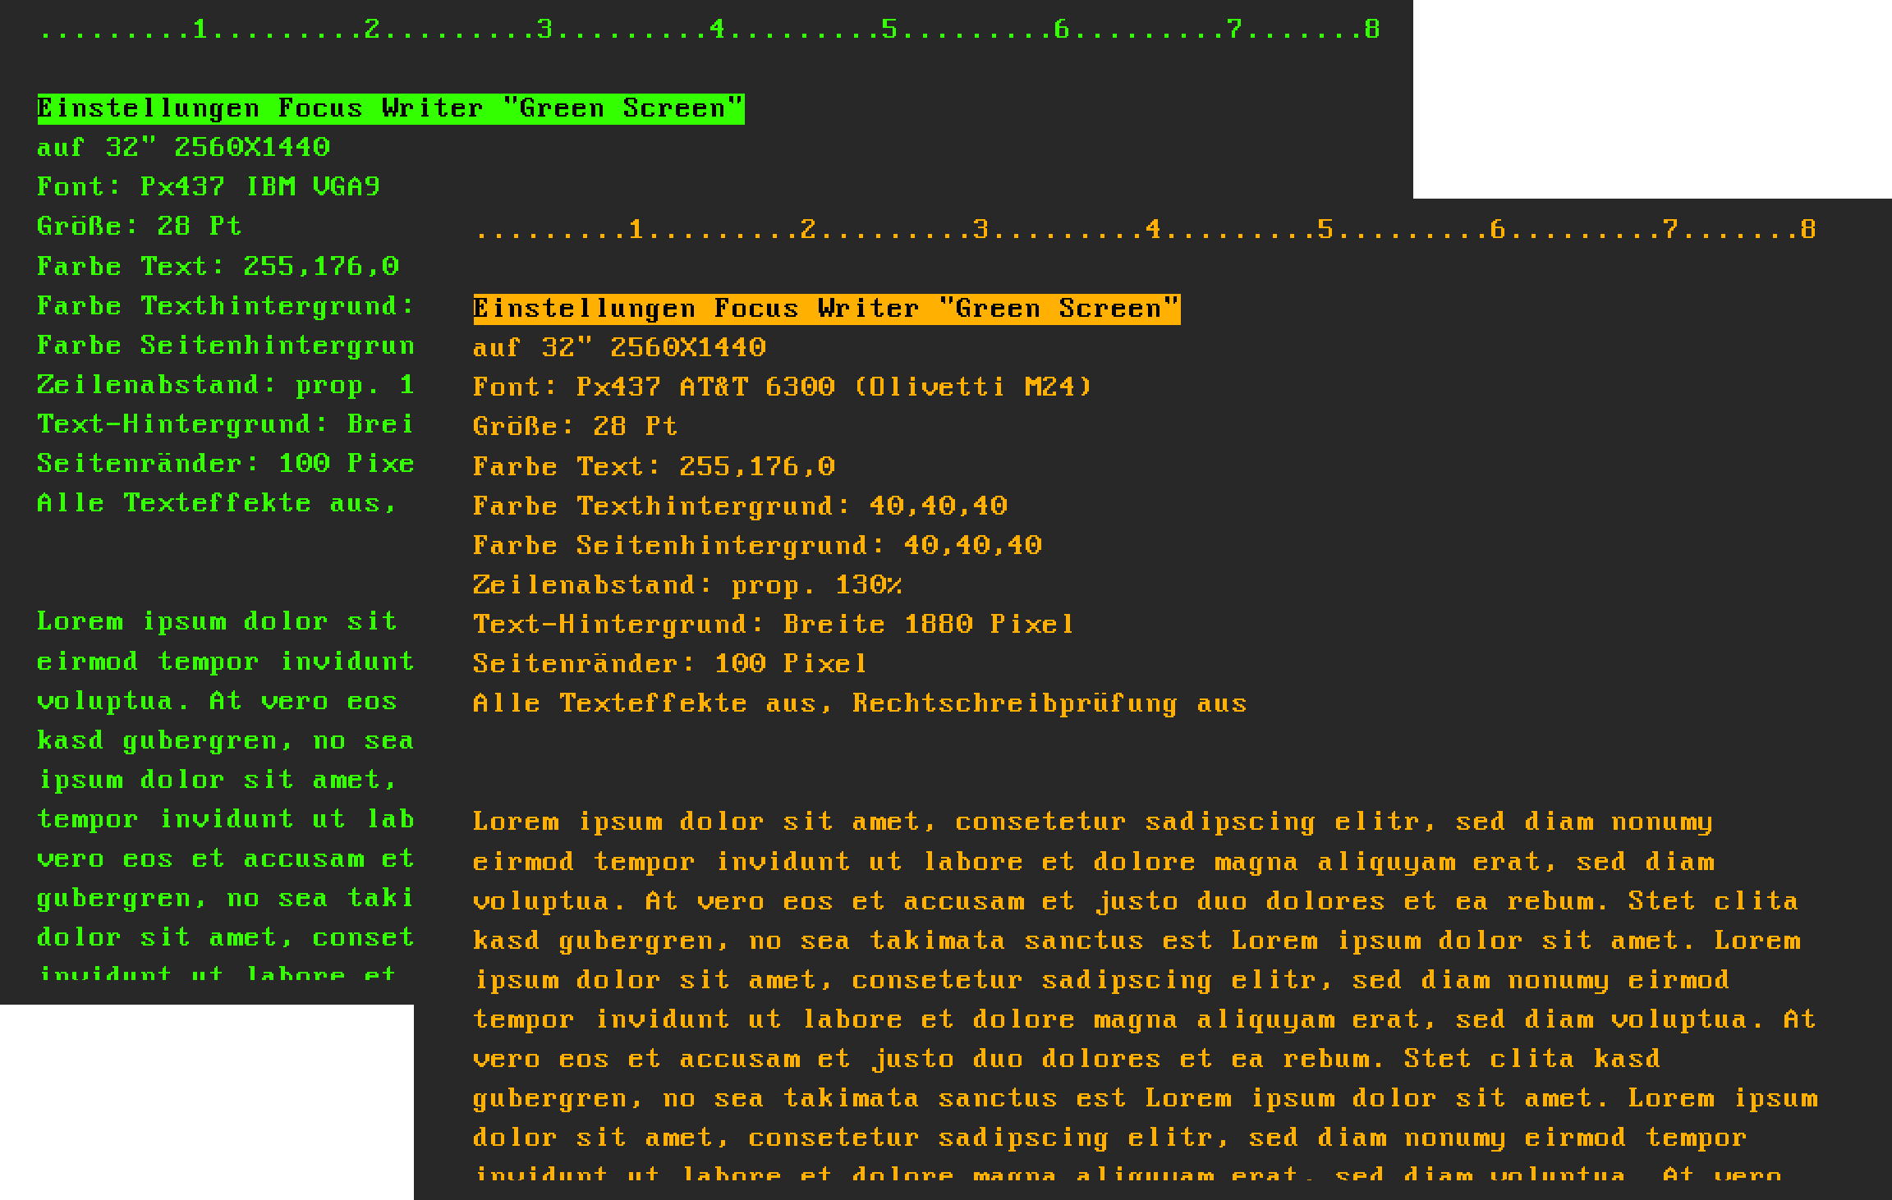Click the orange highlighted "Einstellungen Focus Writer" heading
The width and height of the screenshot is (1892, 1200).
(826, 309)
